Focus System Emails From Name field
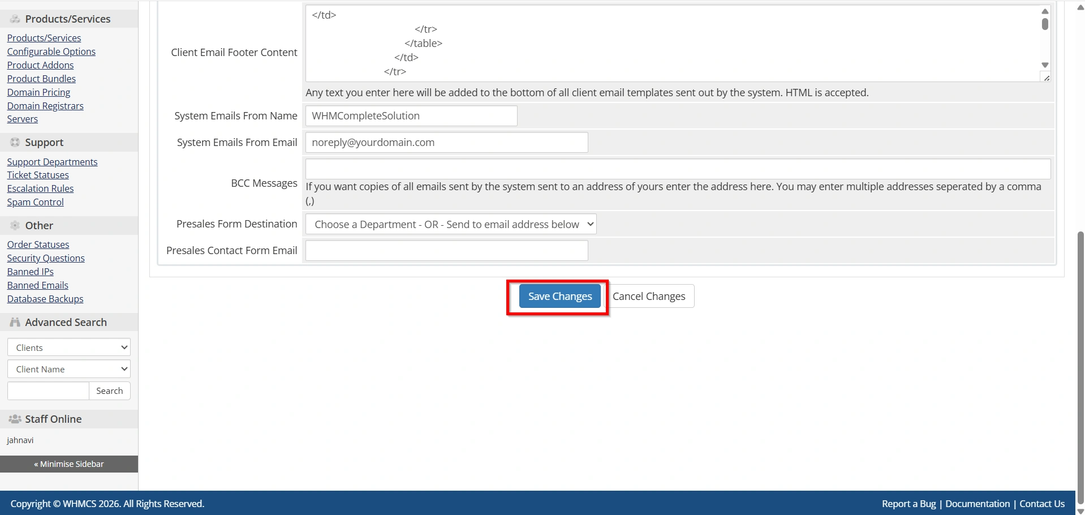This screenshot has width=1085, height=515. [411, 115]
